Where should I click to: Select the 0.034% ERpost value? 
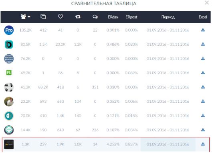point(131,130)
